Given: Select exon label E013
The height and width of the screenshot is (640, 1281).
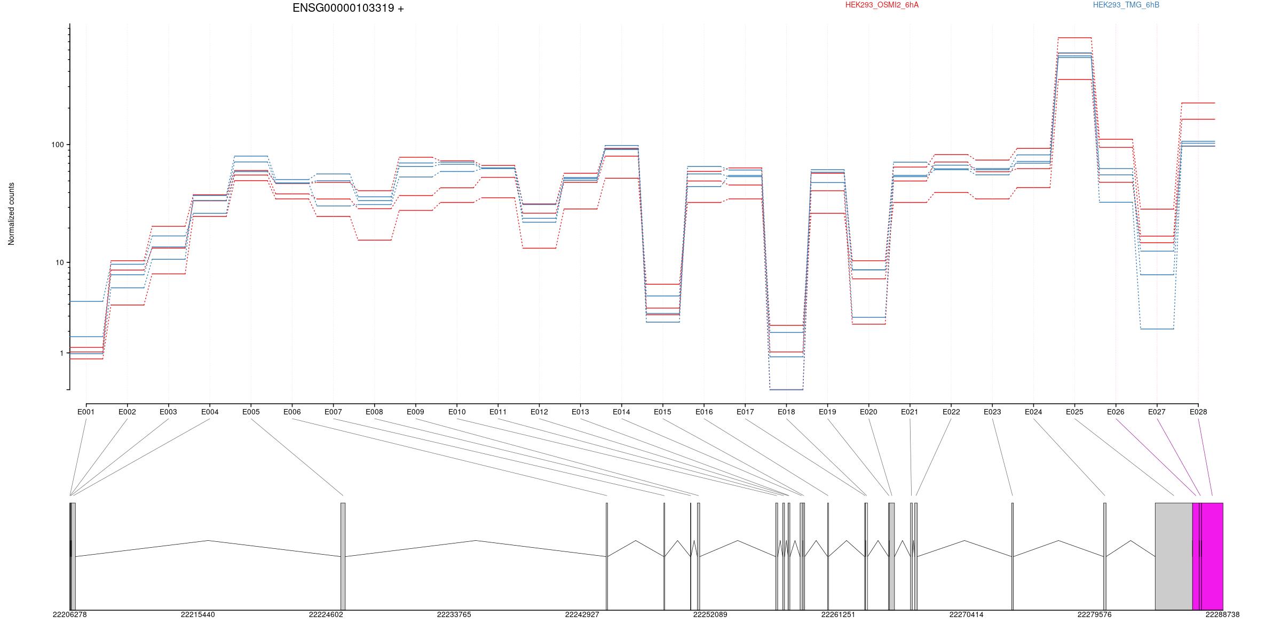Looking at the screenshot, I should (580, 412).
